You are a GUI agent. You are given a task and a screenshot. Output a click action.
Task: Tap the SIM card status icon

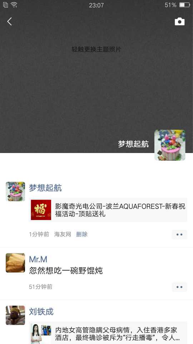[x=5, y=5]
